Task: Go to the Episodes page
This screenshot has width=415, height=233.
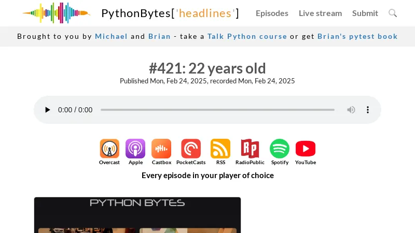Action: (272, 13)
